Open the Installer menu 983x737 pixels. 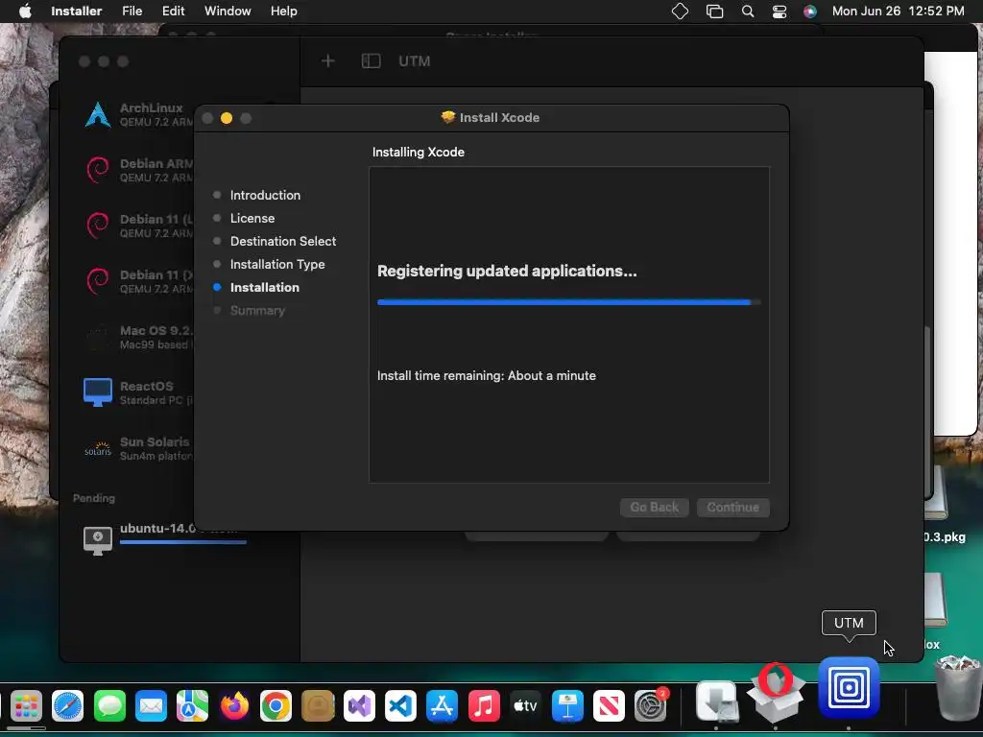pyautogui.click(x=77, y=12)
